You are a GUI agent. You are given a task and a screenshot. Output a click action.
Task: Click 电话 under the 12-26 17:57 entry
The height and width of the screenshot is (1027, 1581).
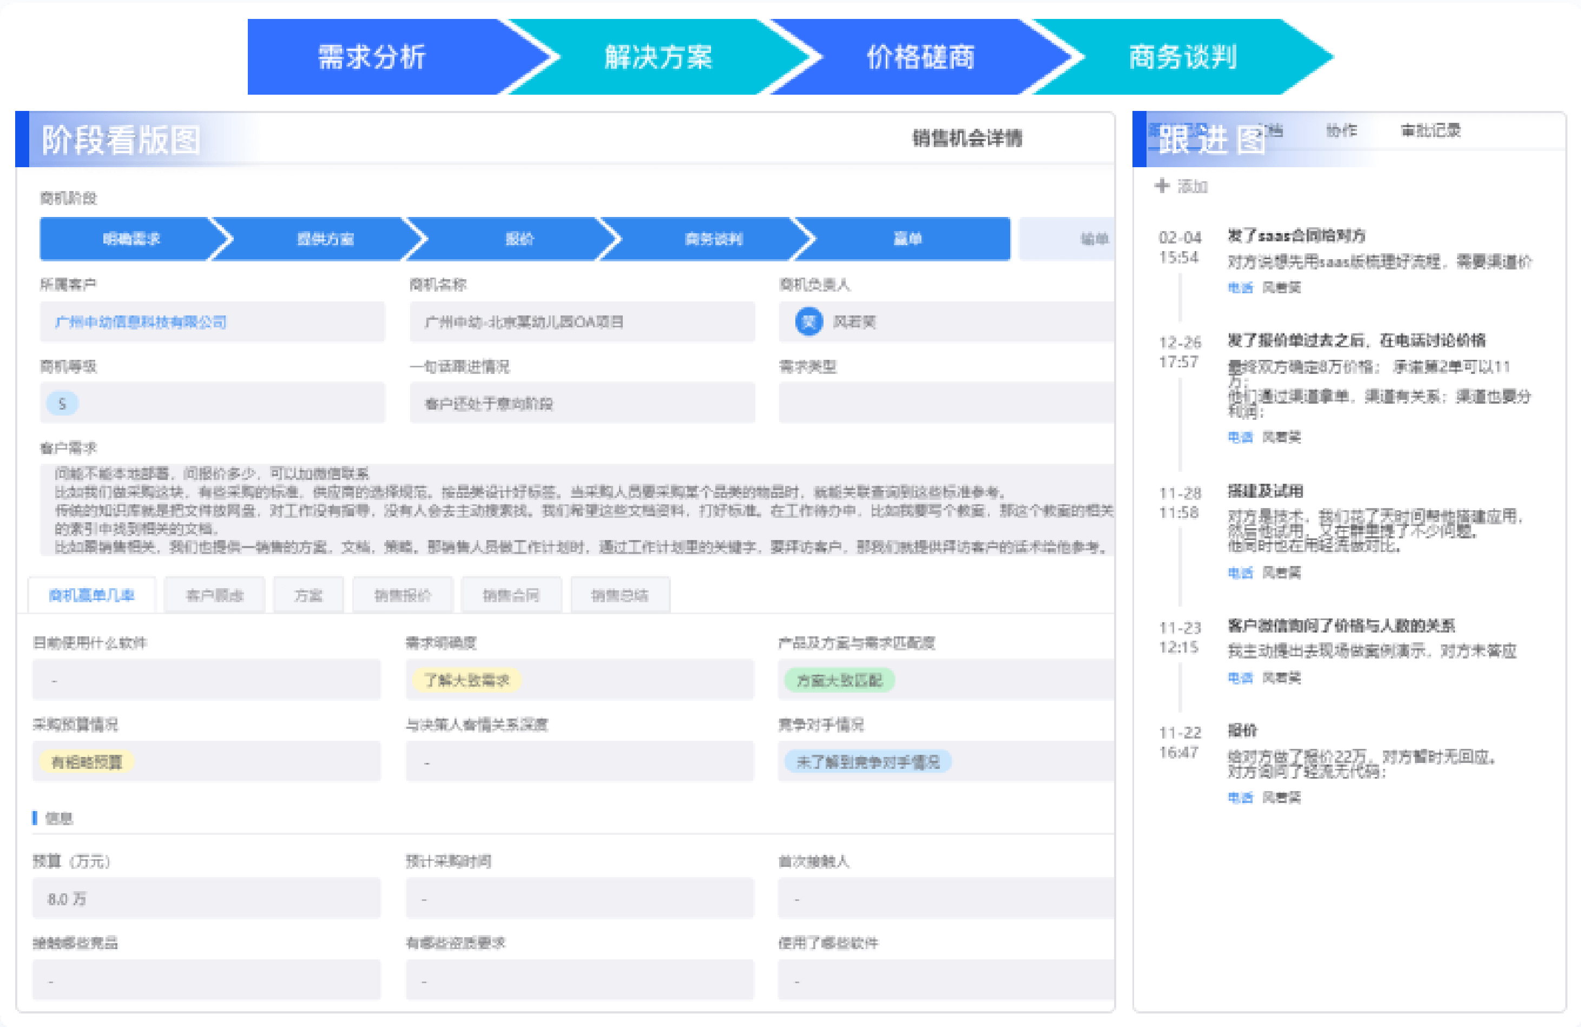[1240, 437]
